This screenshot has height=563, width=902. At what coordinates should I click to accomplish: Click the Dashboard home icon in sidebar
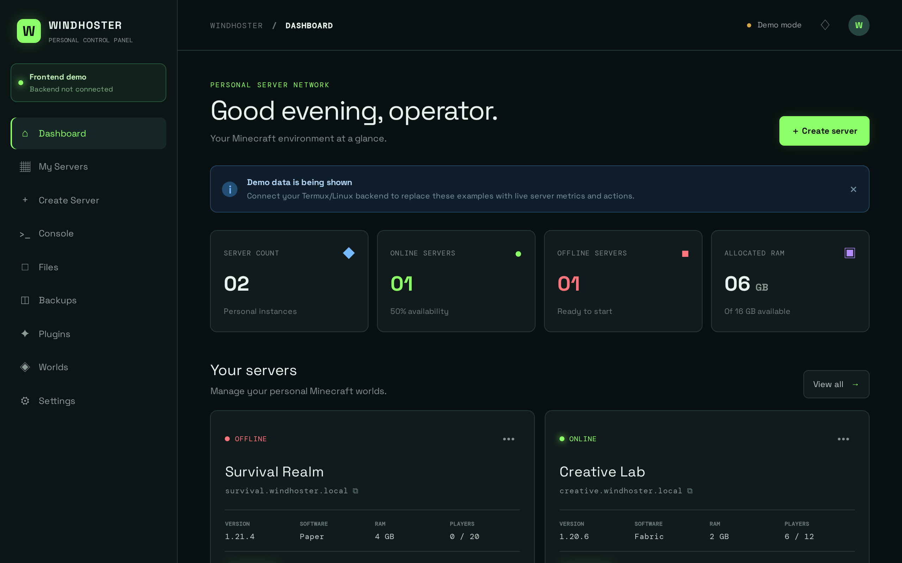[25, 133]
